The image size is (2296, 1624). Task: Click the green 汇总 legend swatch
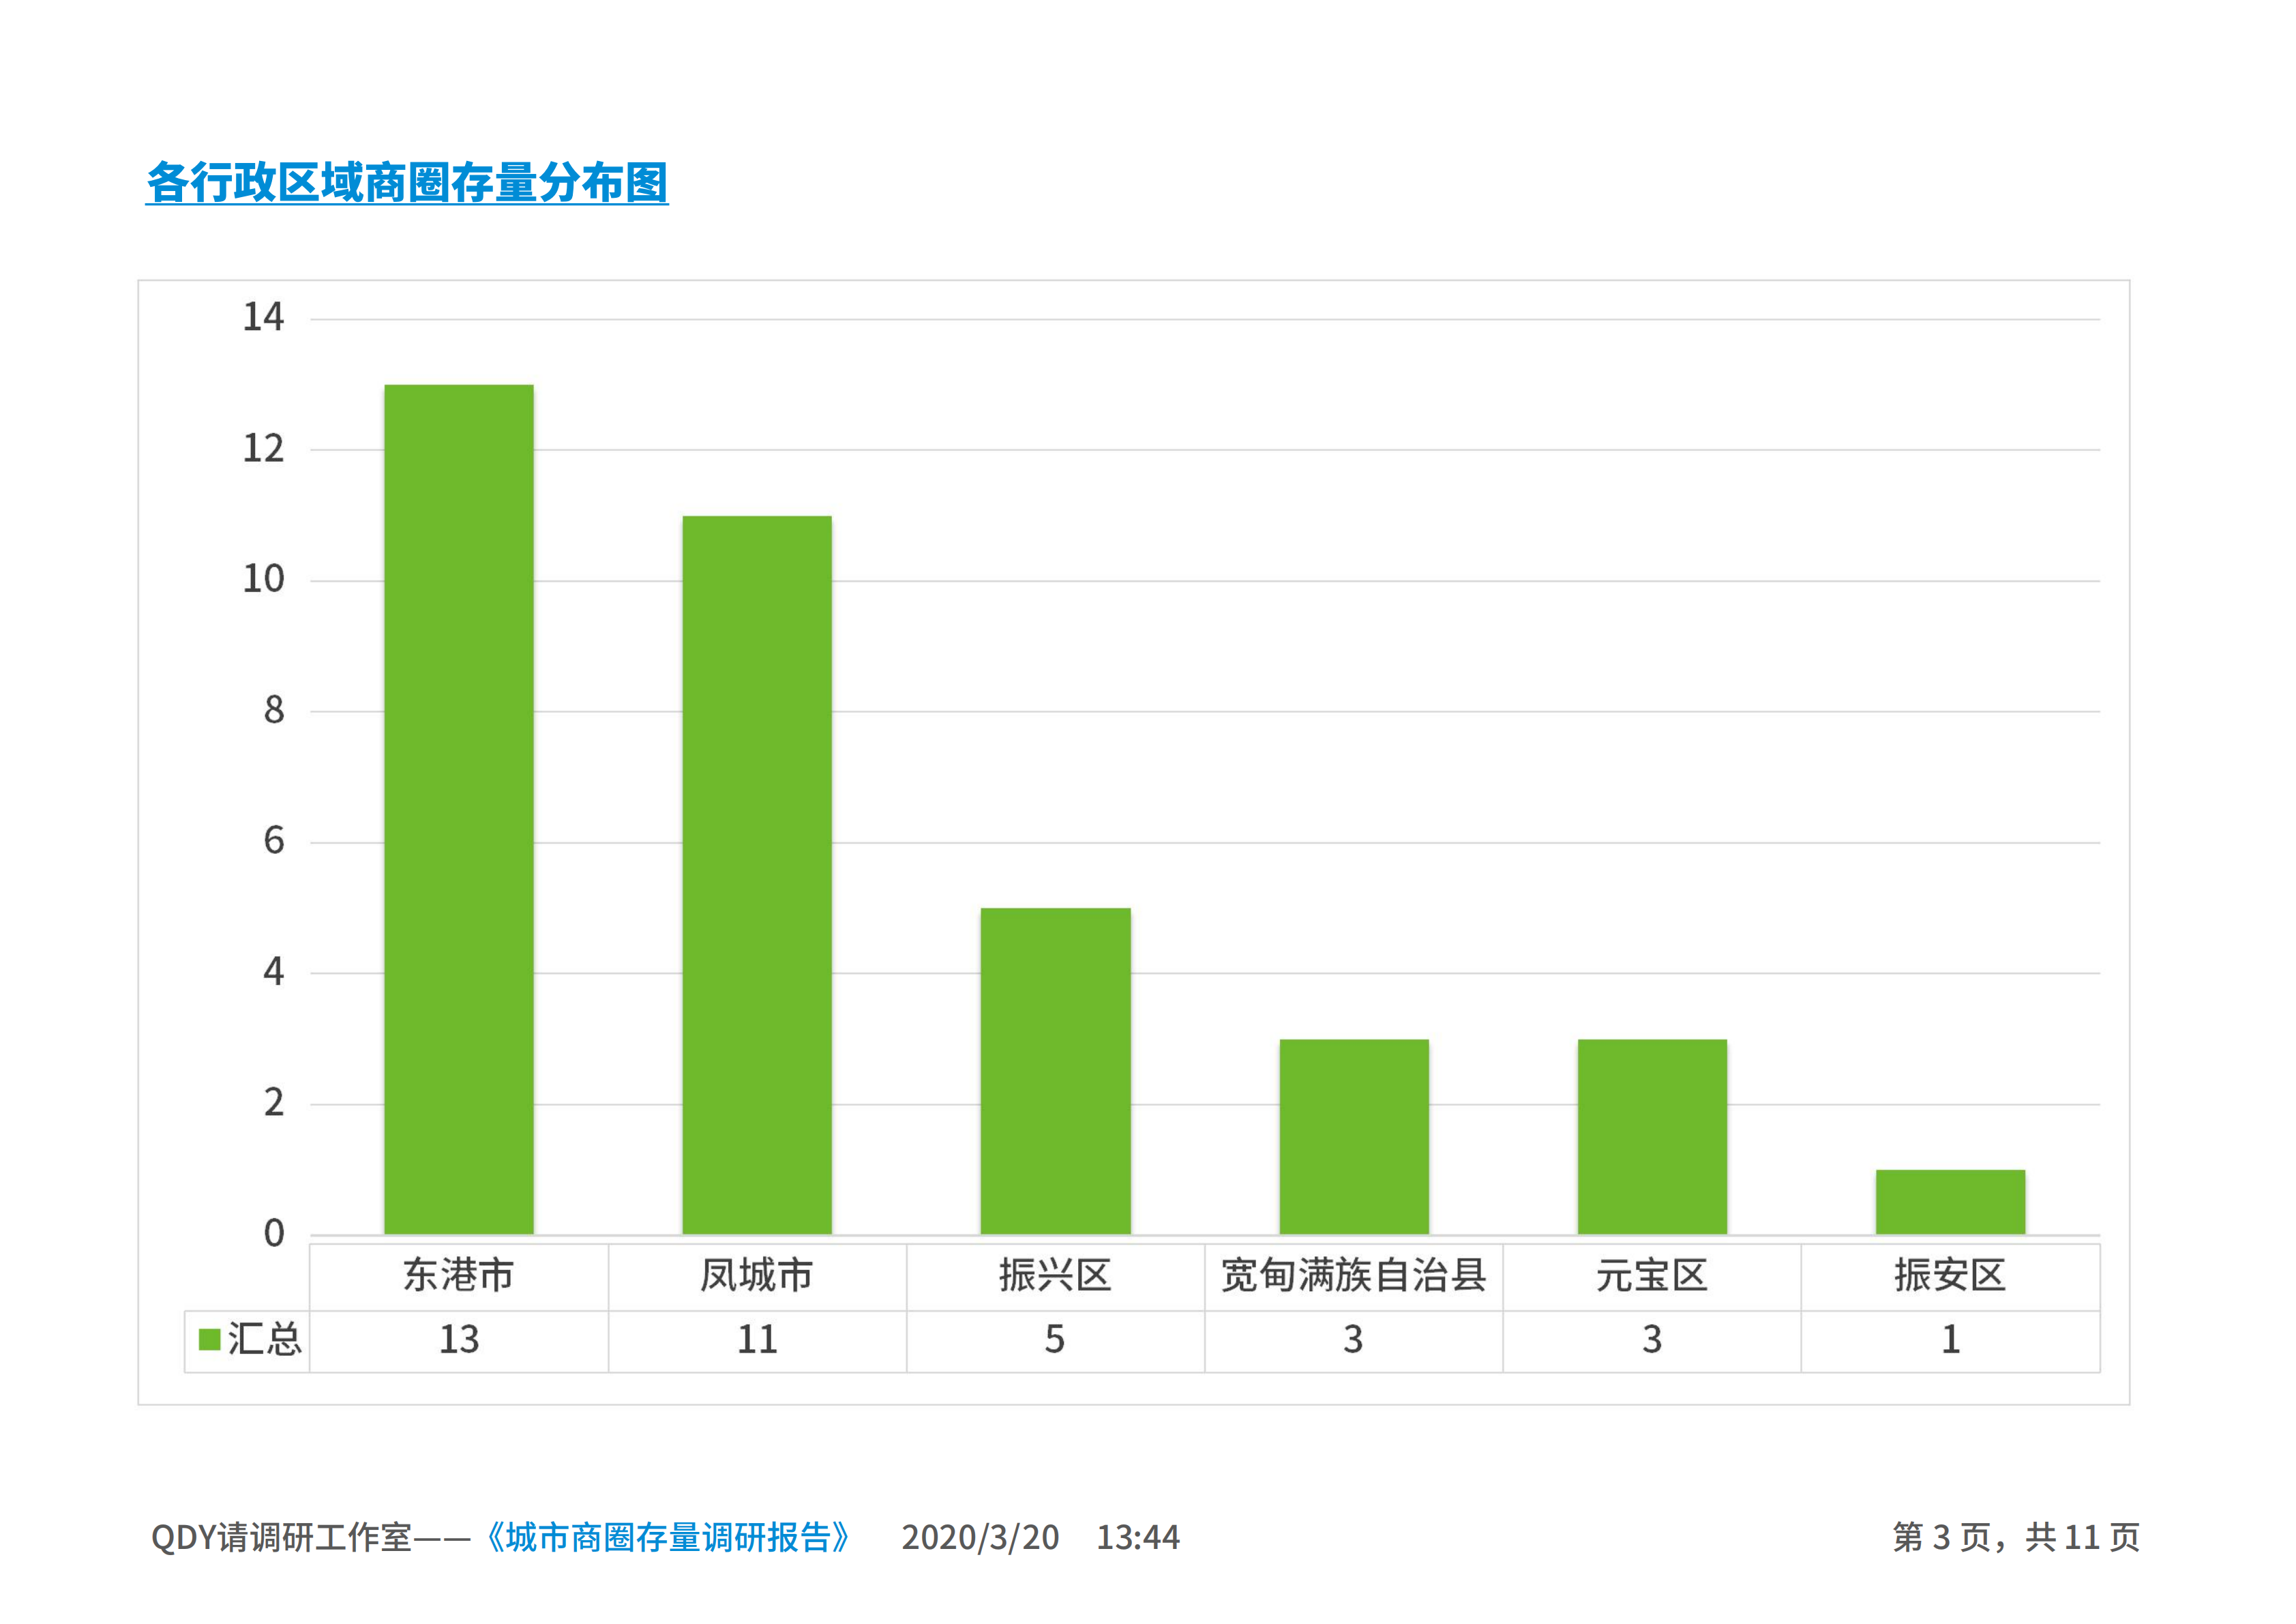coord(209,1339)
